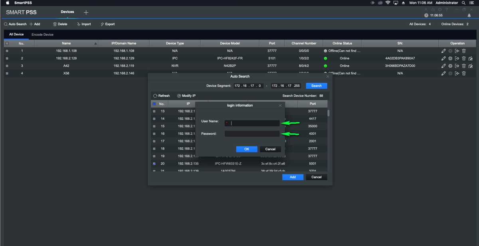
Task: Click the Refresh icon in Auto Search
Action: 155,96
